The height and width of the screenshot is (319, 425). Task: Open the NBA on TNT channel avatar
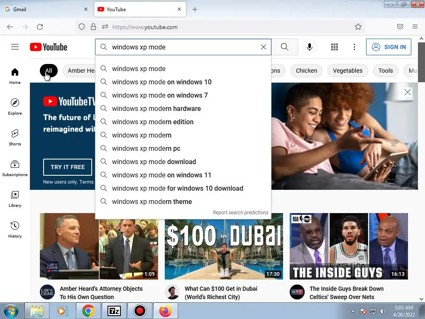[x=297, y=292]
